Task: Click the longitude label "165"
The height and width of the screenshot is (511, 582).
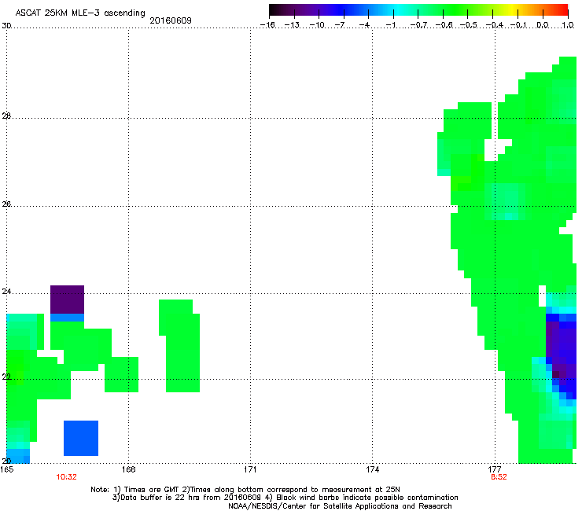Action: click(x=7, y=469)
